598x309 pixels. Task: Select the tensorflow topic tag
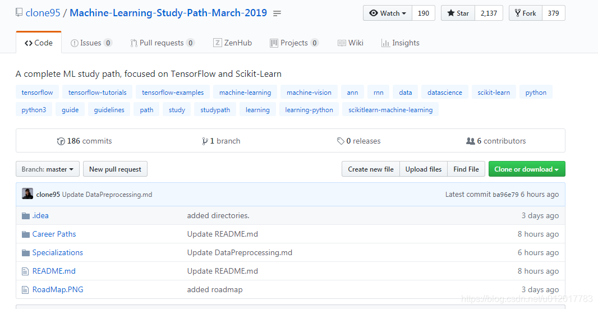click(x=38, y=93)
